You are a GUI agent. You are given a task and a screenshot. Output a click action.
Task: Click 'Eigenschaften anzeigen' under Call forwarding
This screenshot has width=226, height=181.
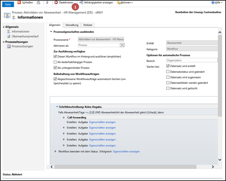click(x=102, y=122)
